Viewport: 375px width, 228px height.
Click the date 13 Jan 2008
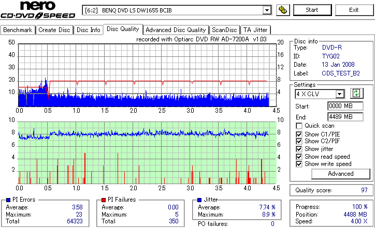coord(338,65)
